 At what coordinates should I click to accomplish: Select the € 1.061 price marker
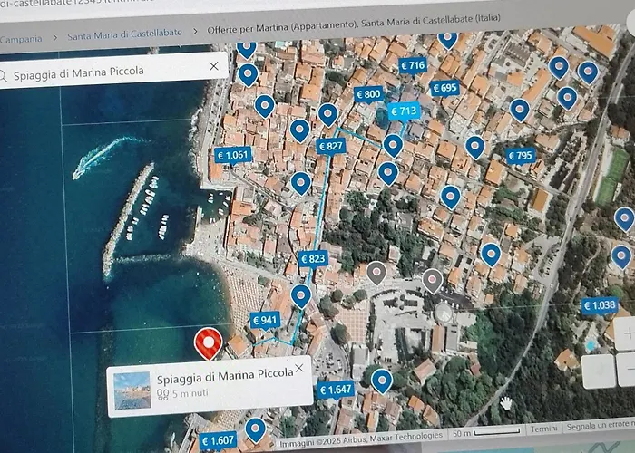(x=232, y=155)
